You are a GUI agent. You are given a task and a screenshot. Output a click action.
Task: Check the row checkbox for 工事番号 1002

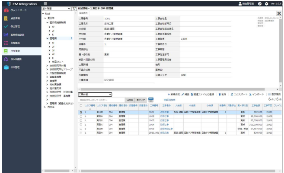point(81,116)
